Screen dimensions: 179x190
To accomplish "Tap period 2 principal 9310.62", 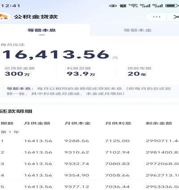I will coord(77,152).
